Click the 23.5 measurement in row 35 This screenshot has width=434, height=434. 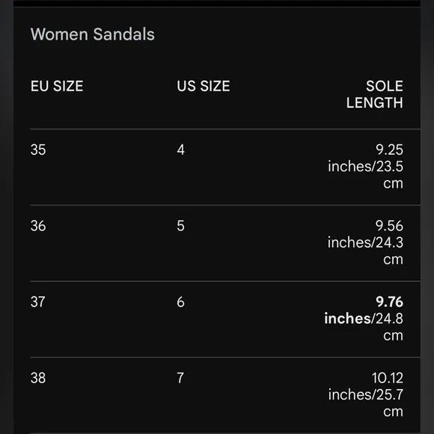(x=389, y=167)
